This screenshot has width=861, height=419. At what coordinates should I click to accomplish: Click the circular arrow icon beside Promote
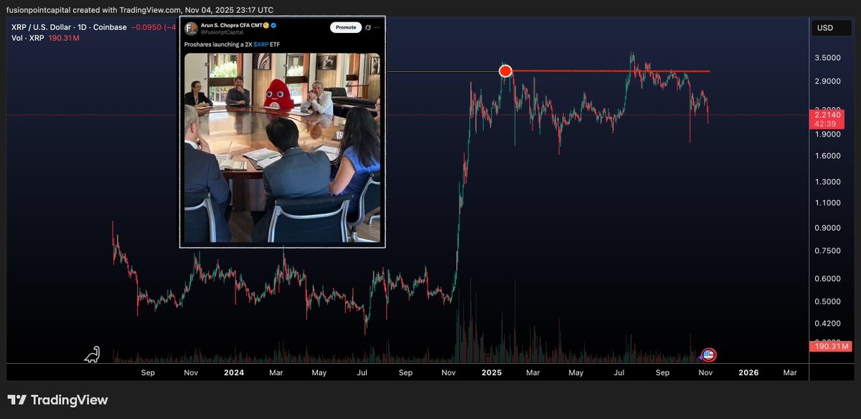pyautogui.click(x=367, y=27)
